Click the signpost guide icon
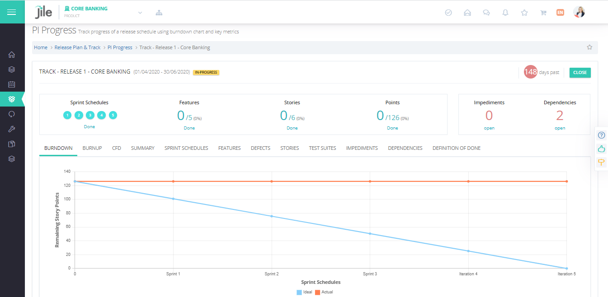 point(601,162)
